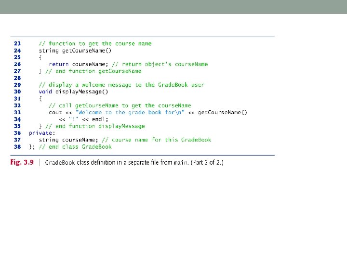Click the string 'Welcome to the grade book for\n'
The image size is (347, 260).
pyautogui.click(x=130, y=112)
